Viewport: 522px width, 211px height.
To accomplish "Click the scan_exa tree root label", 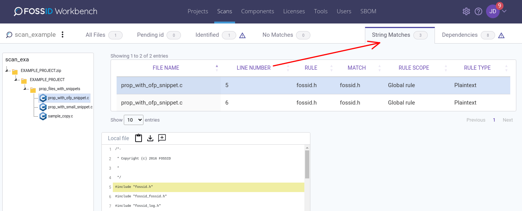I will click(x=17, y=59).
